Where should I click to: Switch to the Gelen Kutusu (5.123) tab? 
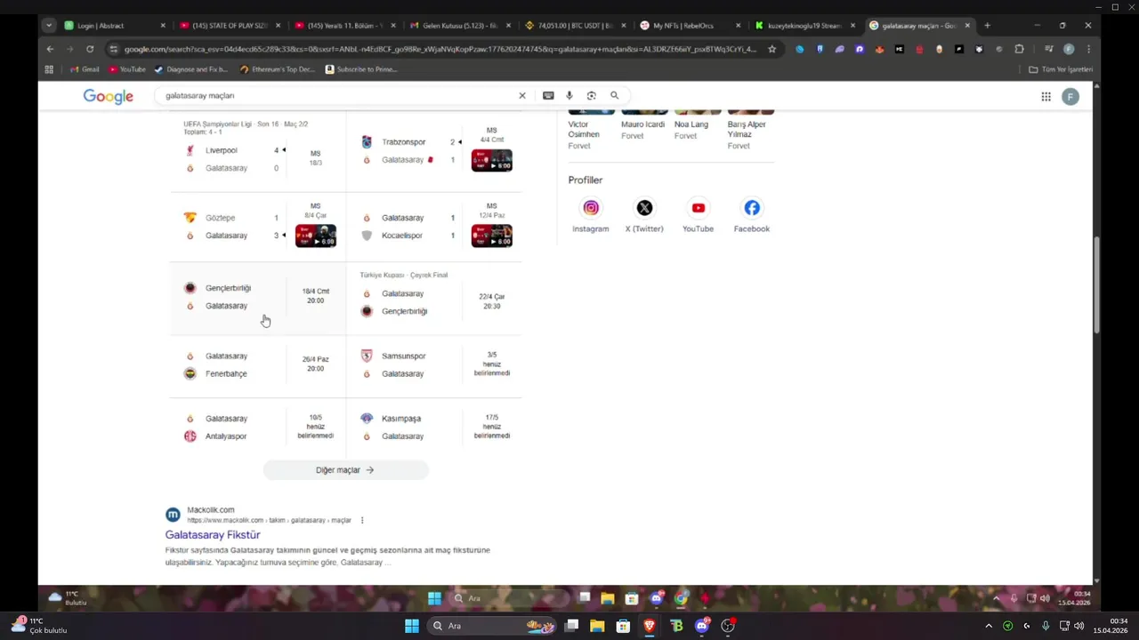point(460,26)
